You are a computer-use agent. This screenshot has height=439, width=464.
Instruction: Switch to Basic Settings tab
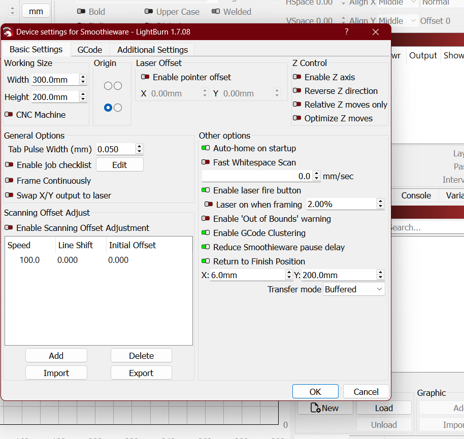coord(36,49)
